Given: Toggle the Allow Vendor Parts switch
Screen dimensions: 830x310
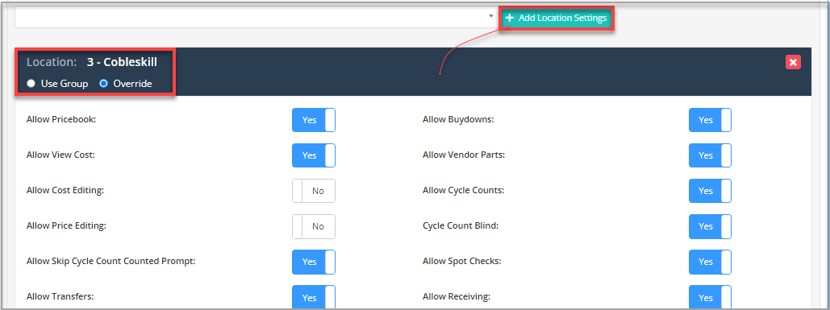Looking at the screenshot, I should [710, 155].
